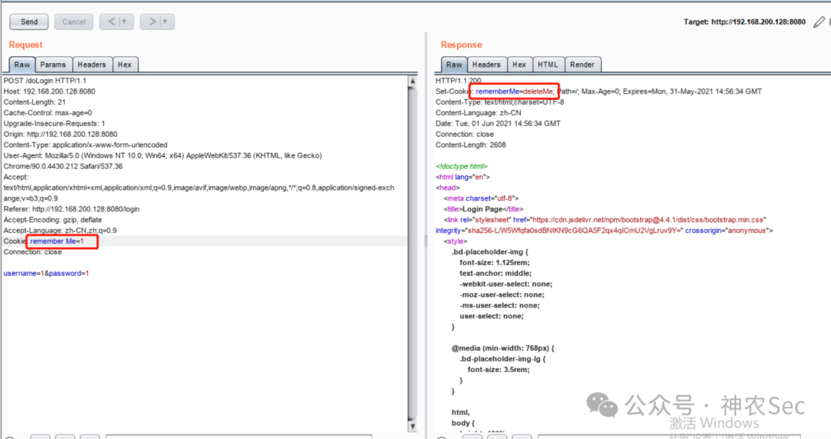Screen dimensions: 831x439
Task: Switch to the Request Raw tab
Action: pyautogui.click(x=22, y=65)
